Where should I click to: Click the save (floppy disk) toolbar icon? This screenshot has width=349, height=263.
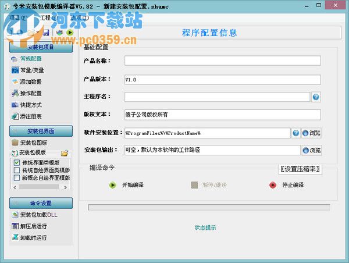click(x=46, y=33)
